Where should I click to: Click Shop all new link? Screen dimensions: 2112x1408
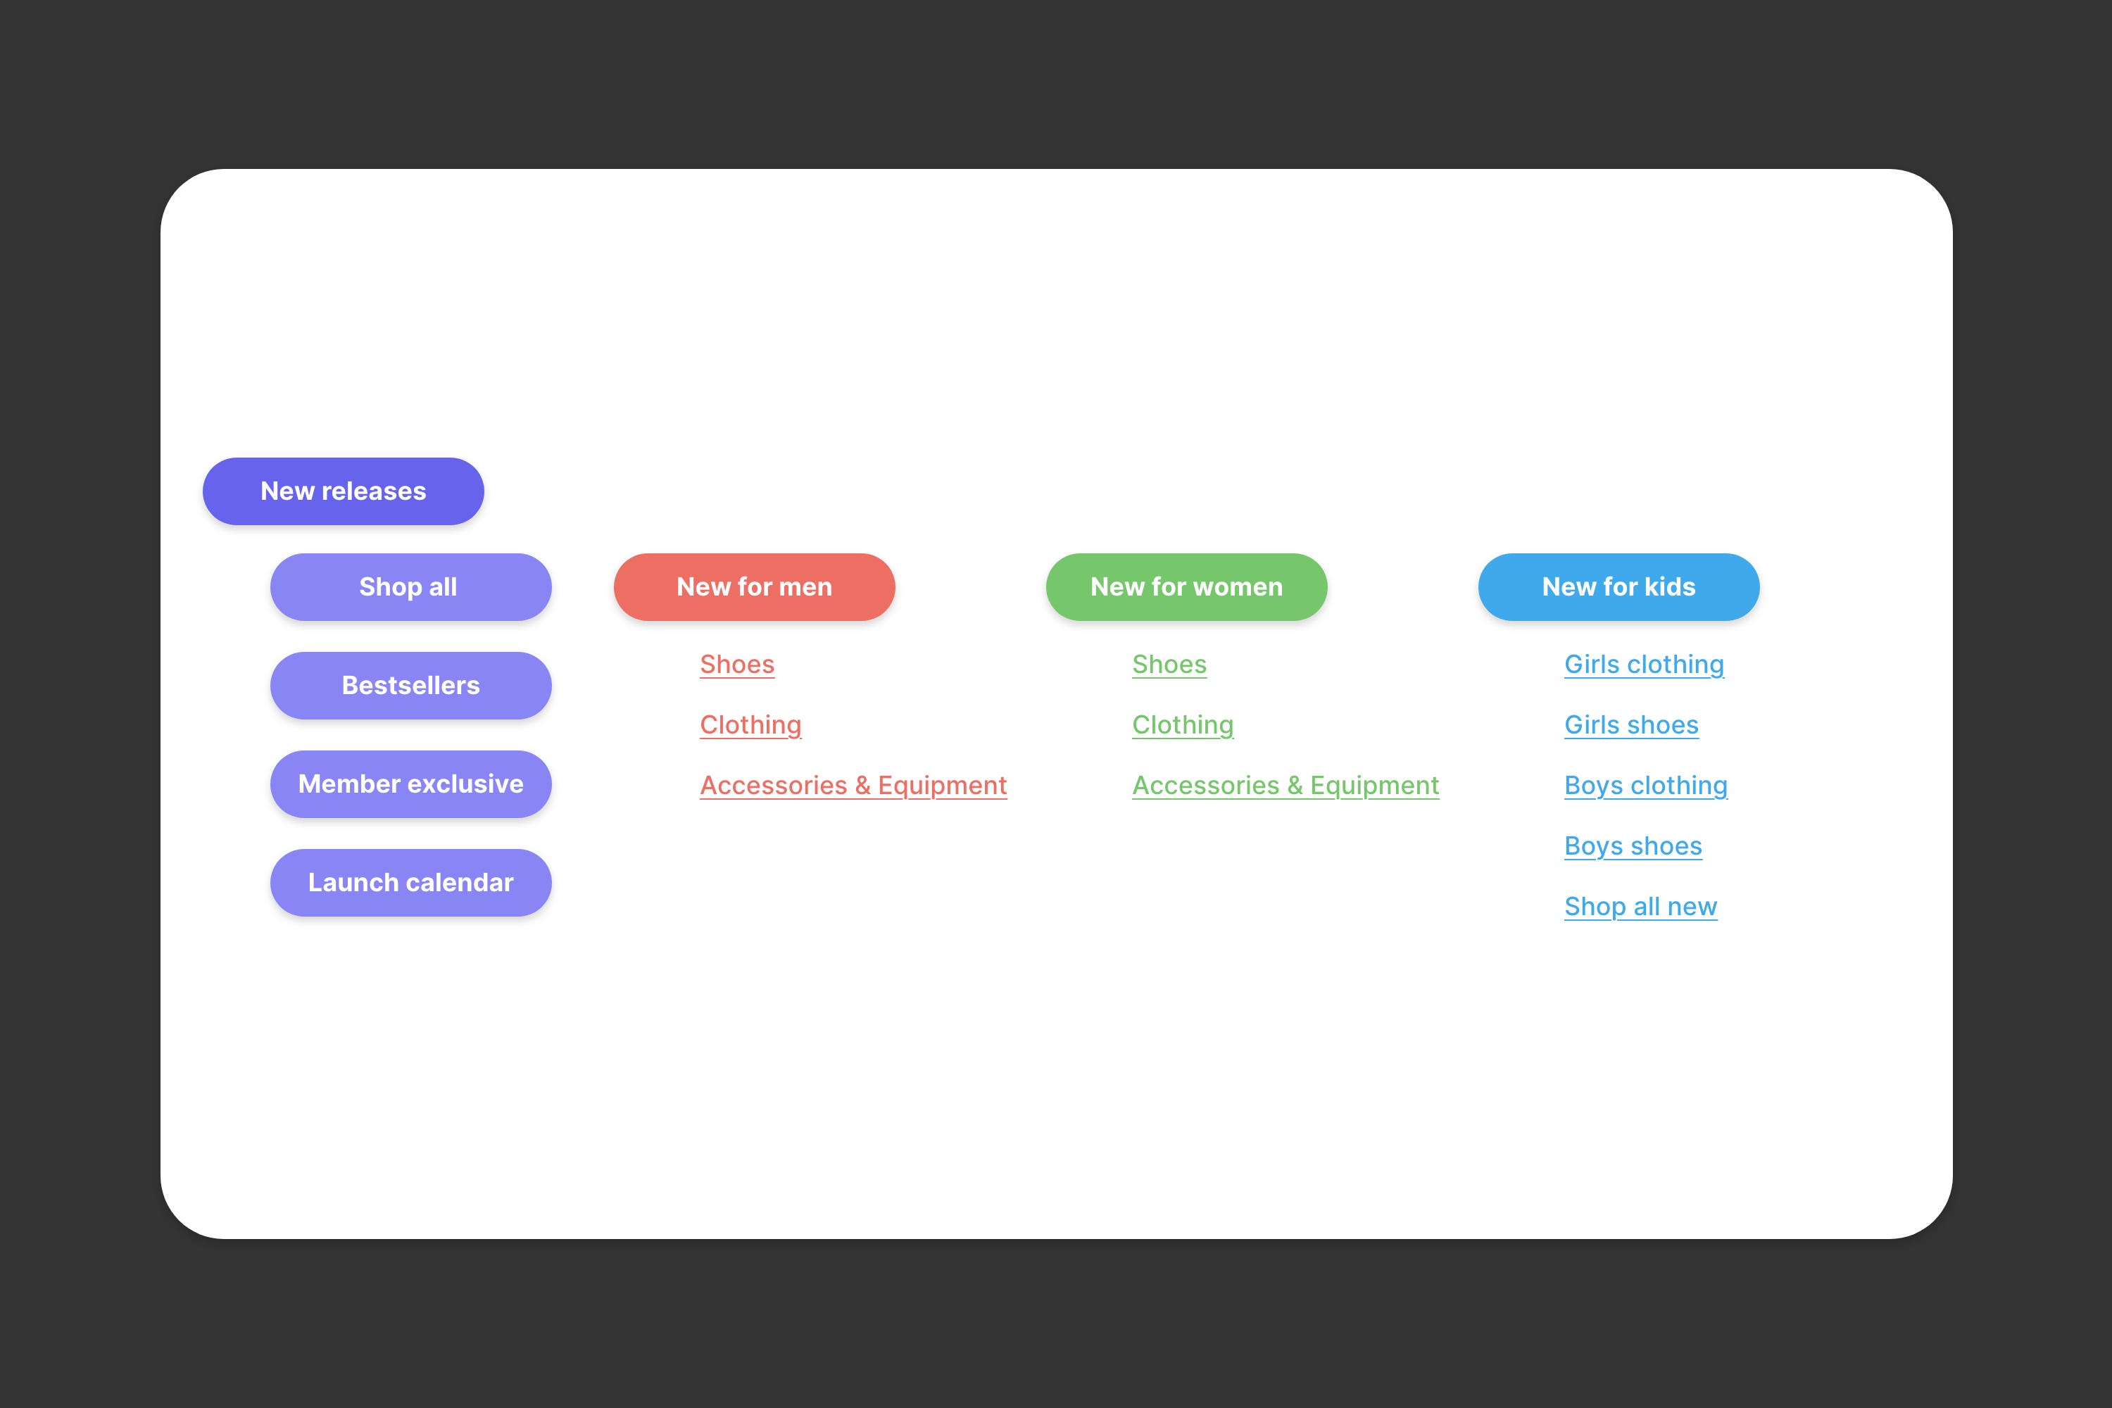(1640, 905)
